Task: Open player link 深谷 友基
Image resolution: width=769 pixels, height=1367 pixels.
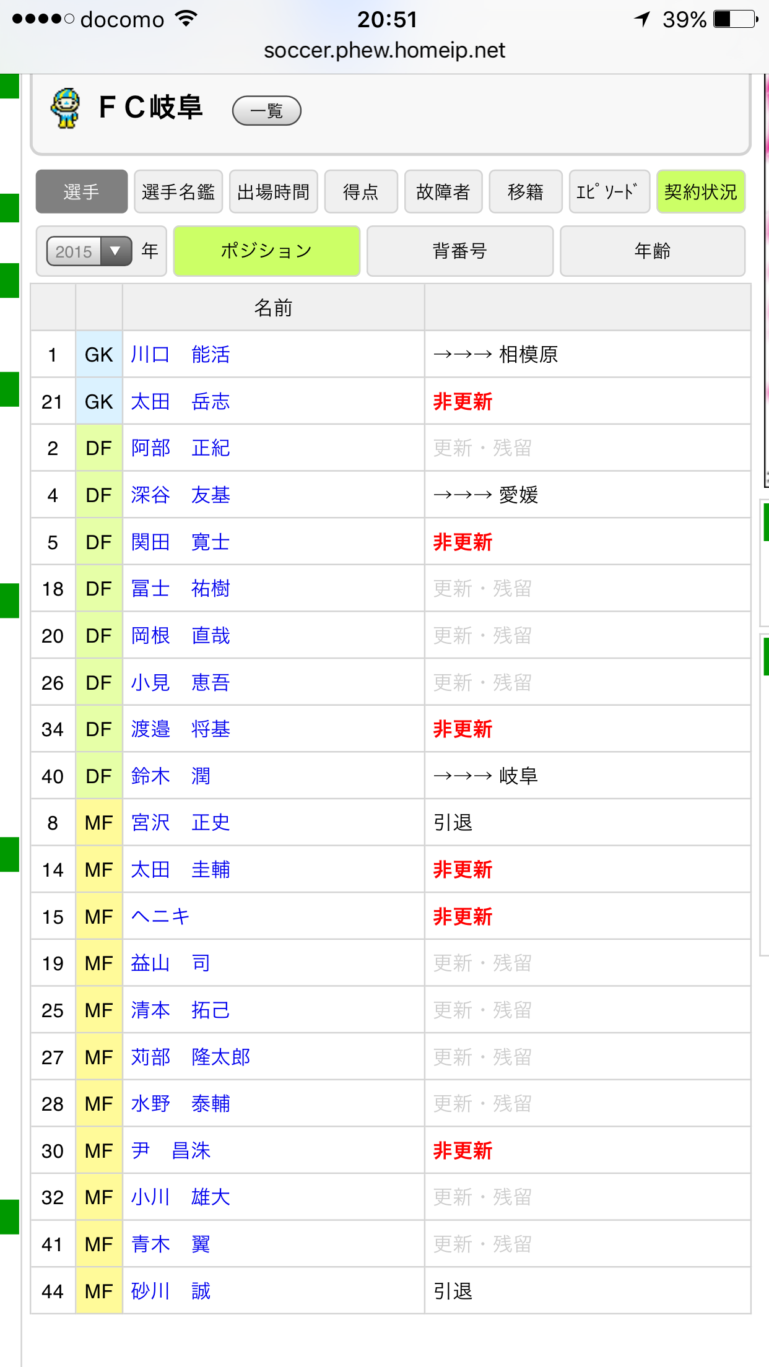Action: point(180,495)
